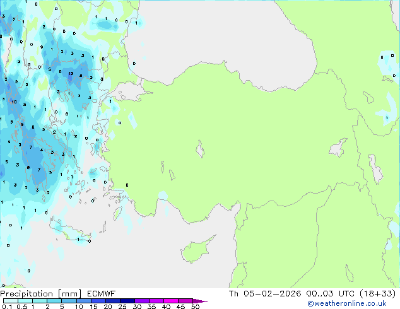Click the '0.1' legend scale label
Image resolution: width=400 pixels, height=309 pixels.
(7, 306)
